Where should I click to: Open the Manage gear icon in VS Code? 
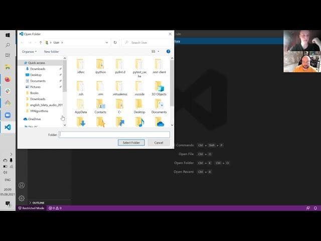[x=22, y=198]
